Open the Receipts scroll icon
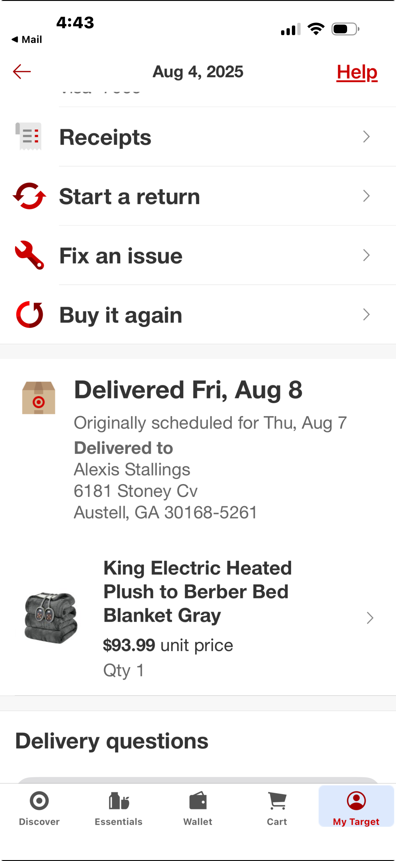This screenshot has height=861, width=396. coord(29,136)
